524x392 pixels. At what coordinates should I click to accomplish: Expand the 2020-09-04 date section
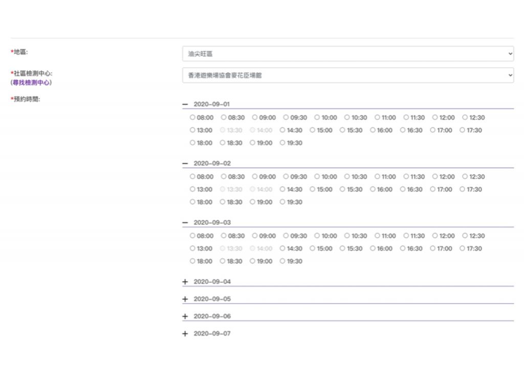click(x=185, y=282)
